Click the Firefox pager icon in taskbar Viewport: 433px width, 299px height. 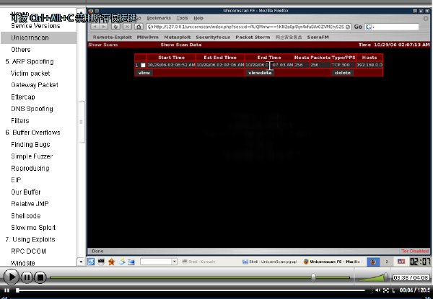click(373, 262)
